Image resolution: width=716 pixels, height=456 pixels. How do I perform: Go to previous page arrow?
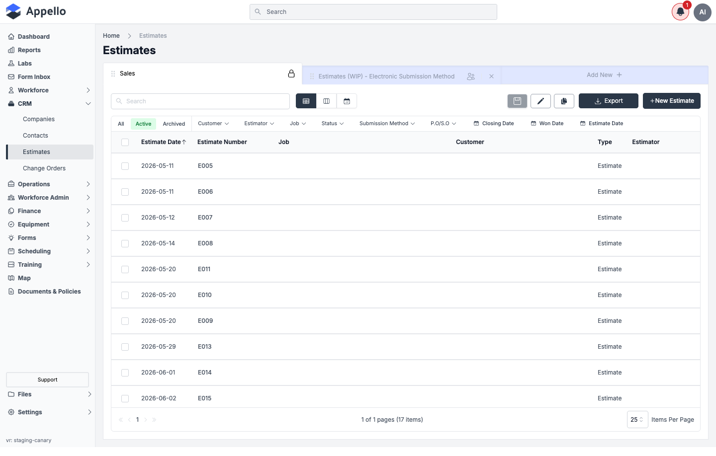pos(129,420)
